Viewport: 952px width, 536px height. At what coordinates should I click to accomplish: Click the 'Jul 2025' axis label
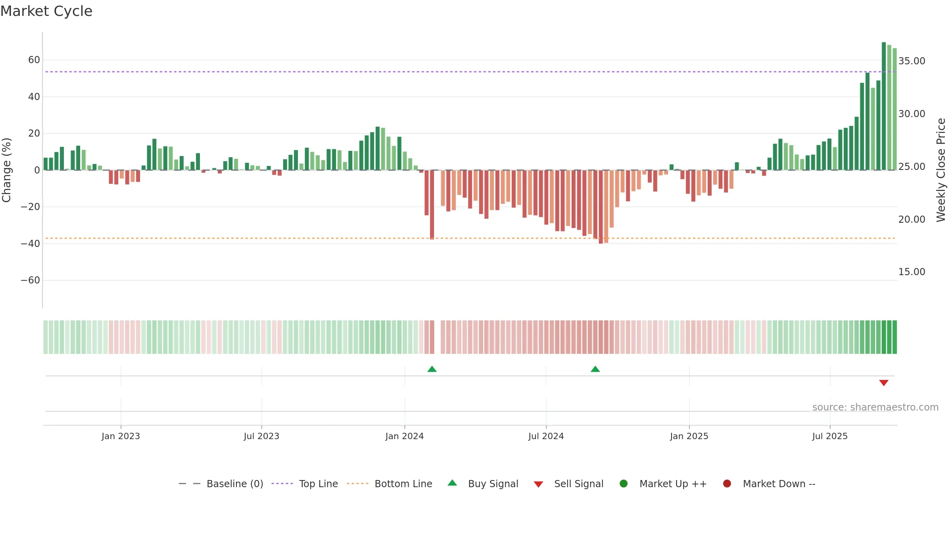(x=830, y=436)
